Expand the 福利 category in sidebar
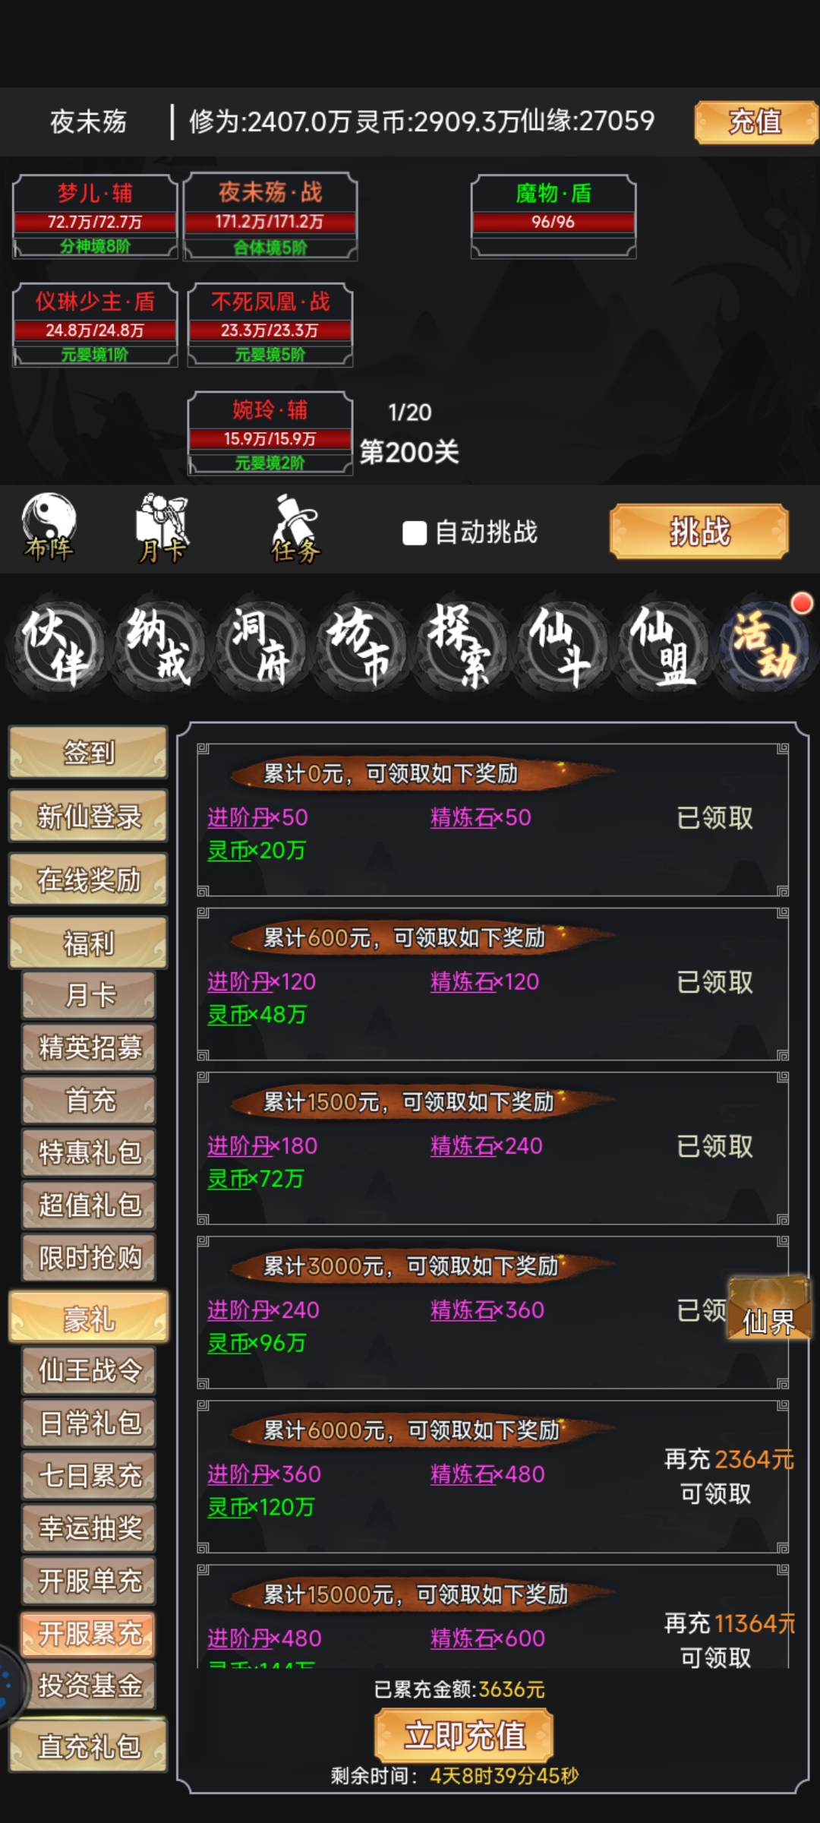Screen dimensions: 820x1823 click(x=88, y=943)
